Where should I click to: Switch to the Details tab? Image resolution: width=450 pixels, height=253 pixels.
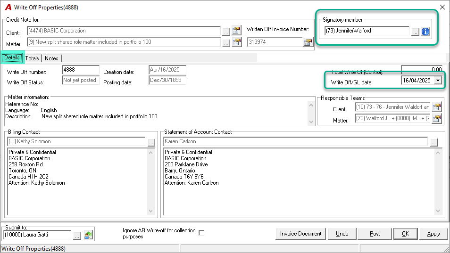pyautogui.click(x=12, y=57)
